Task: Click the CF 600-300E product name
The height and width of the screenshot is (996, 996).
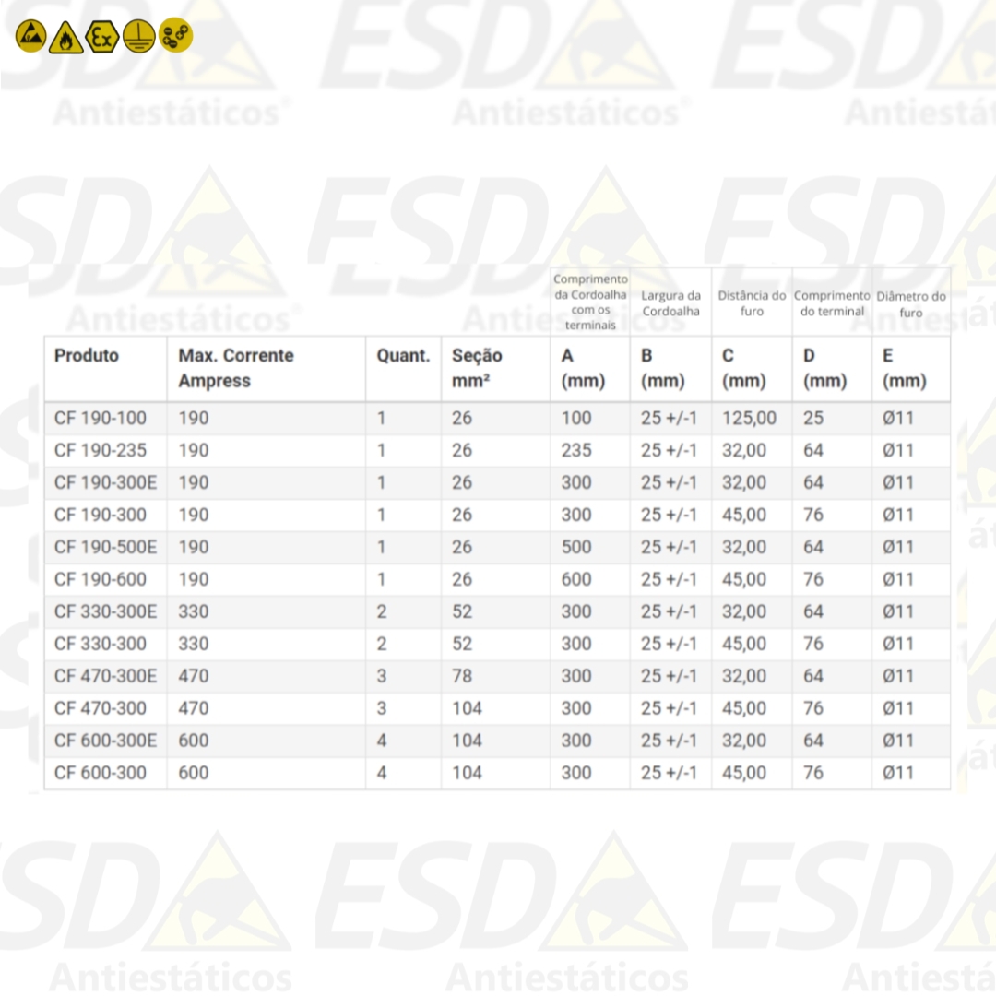Action: pyautogui.click(x=105, y=741)
